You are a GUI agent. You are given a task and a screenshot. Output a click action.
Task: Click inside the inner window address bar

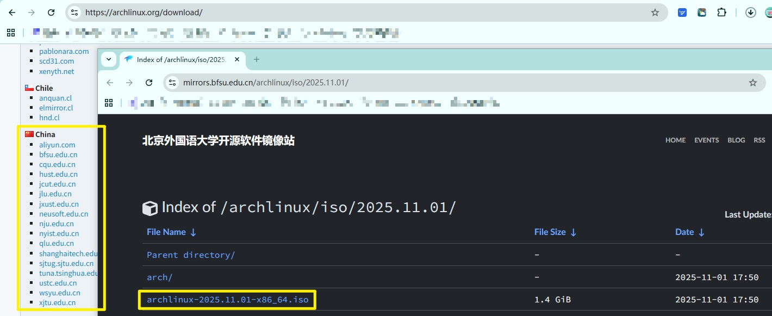pos(326,82)
